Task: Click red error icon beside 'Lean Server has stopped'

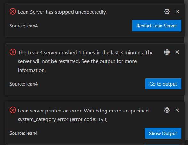Action: click(x=13, y=11)
